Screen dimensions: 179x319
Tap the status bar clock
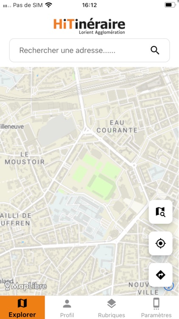89,5
